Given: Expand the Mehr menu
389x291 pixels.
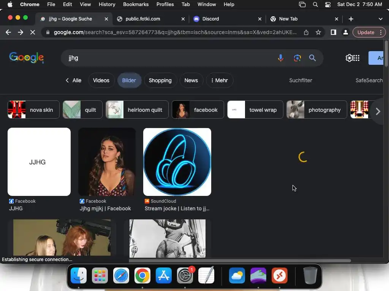Looking at the screenshot, I should pos(219,80).
